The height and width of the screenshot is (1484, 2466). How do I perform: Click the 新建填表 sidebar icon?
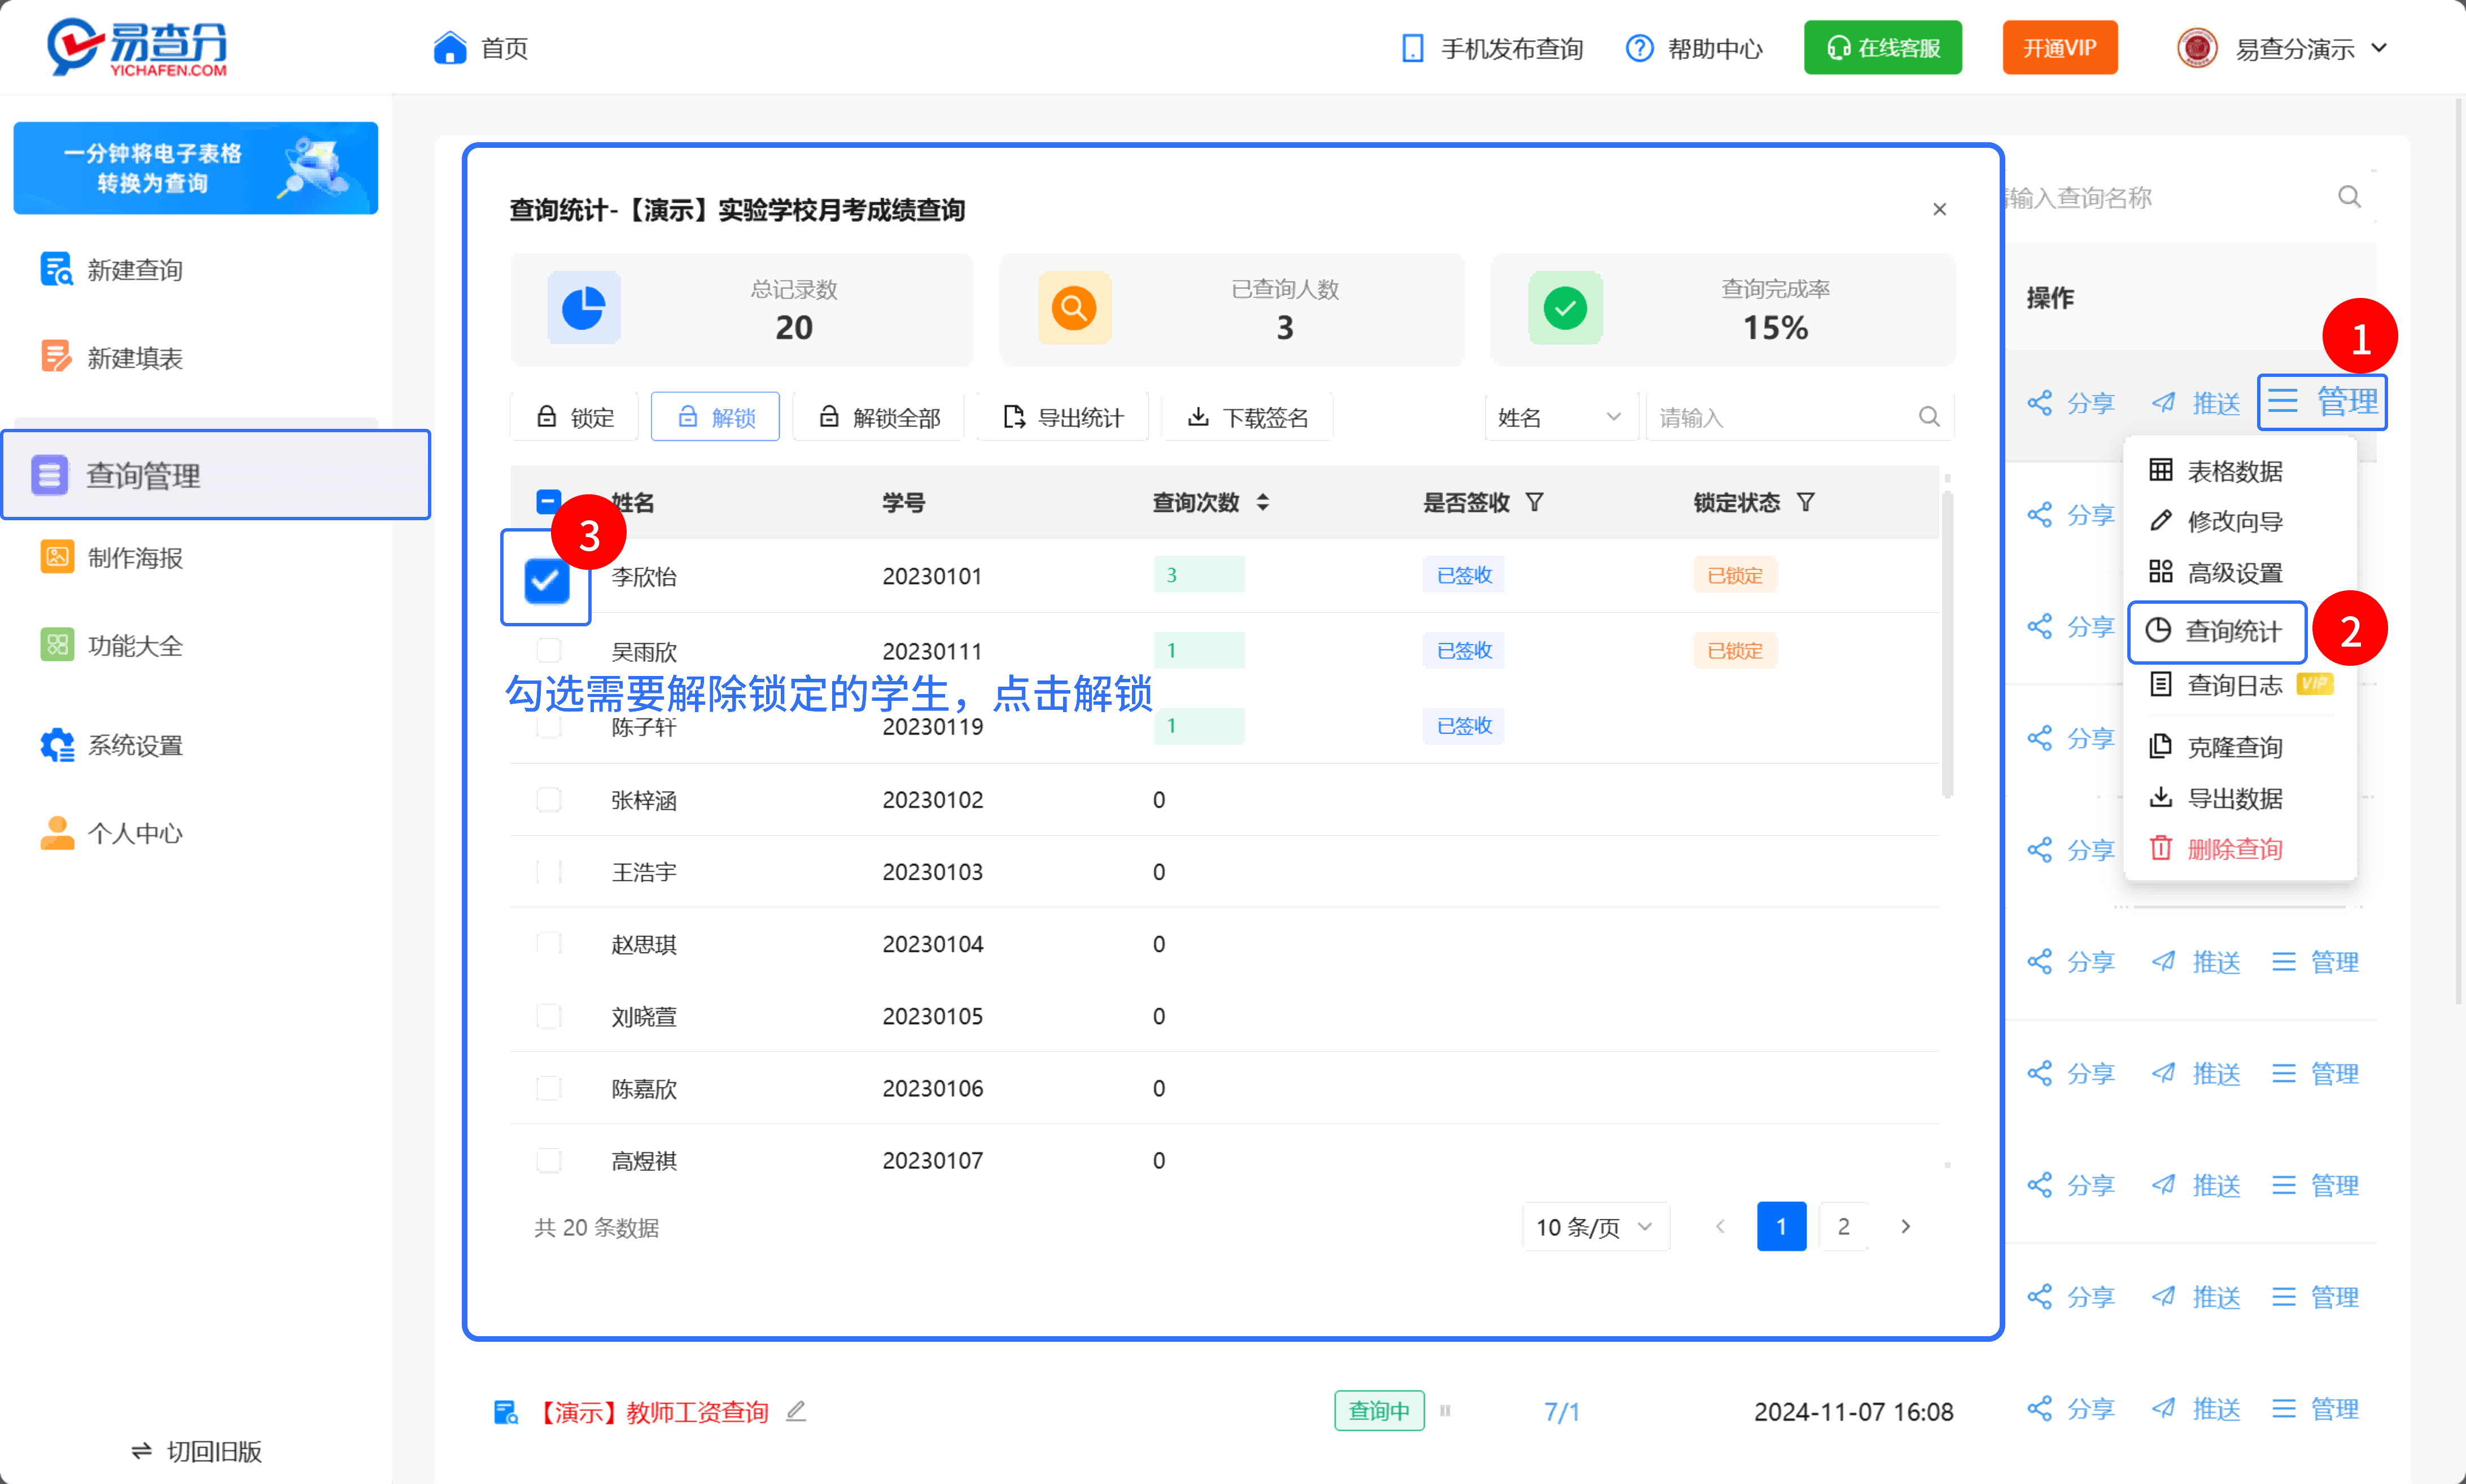56,357
